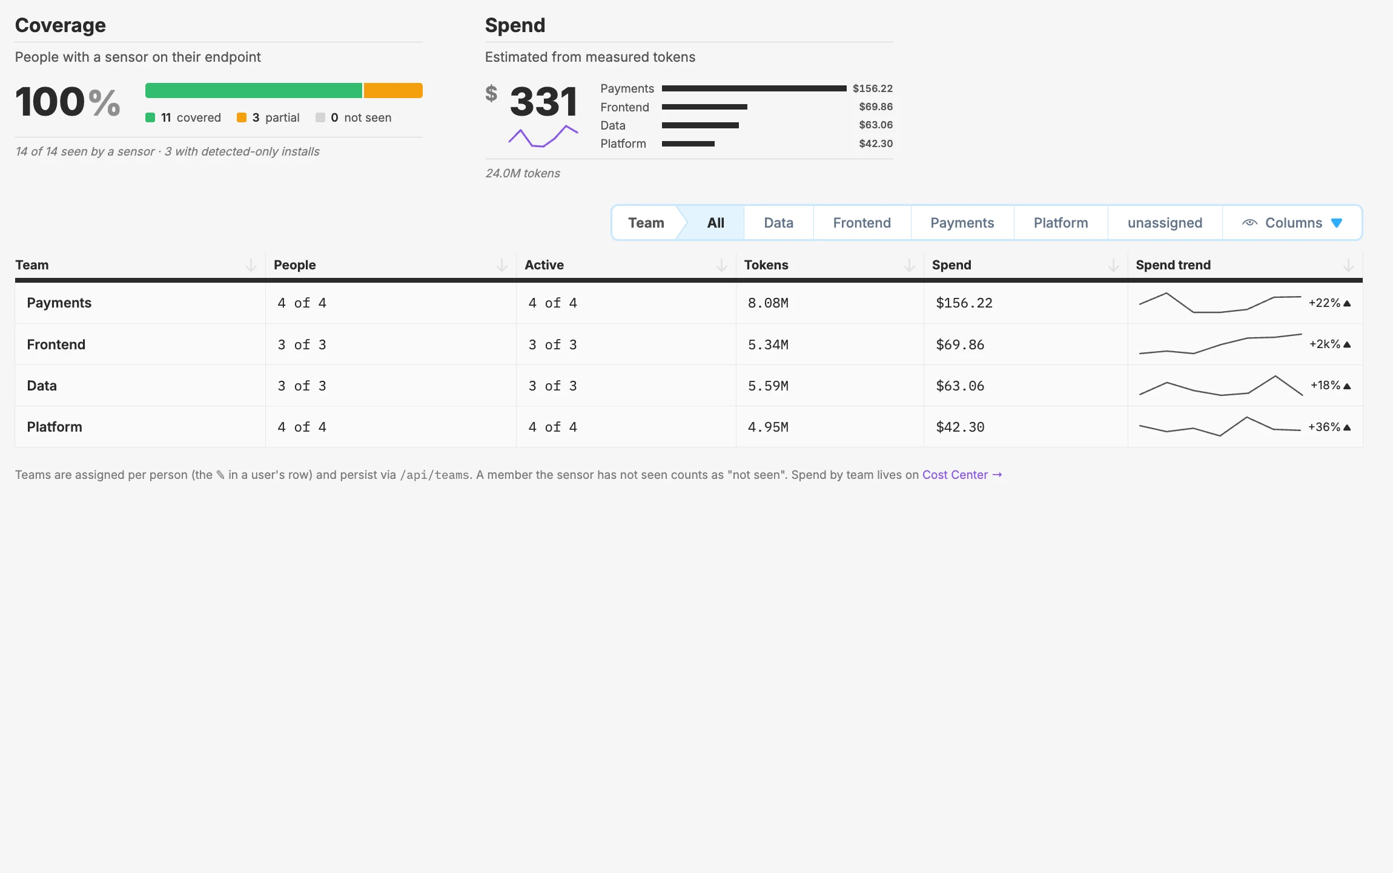This screenshot has height=873, width=1393.
Task: Open the Payments row in the table
Action: (x=689, y=303)
